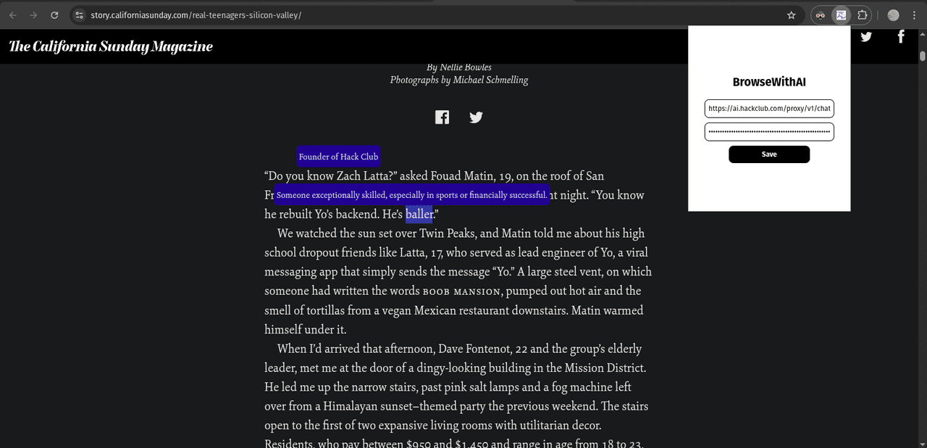Click the page vertical scrollbar thumb
Image resolution: width=927 pixels, height=448 pixels.
point(922,56)
